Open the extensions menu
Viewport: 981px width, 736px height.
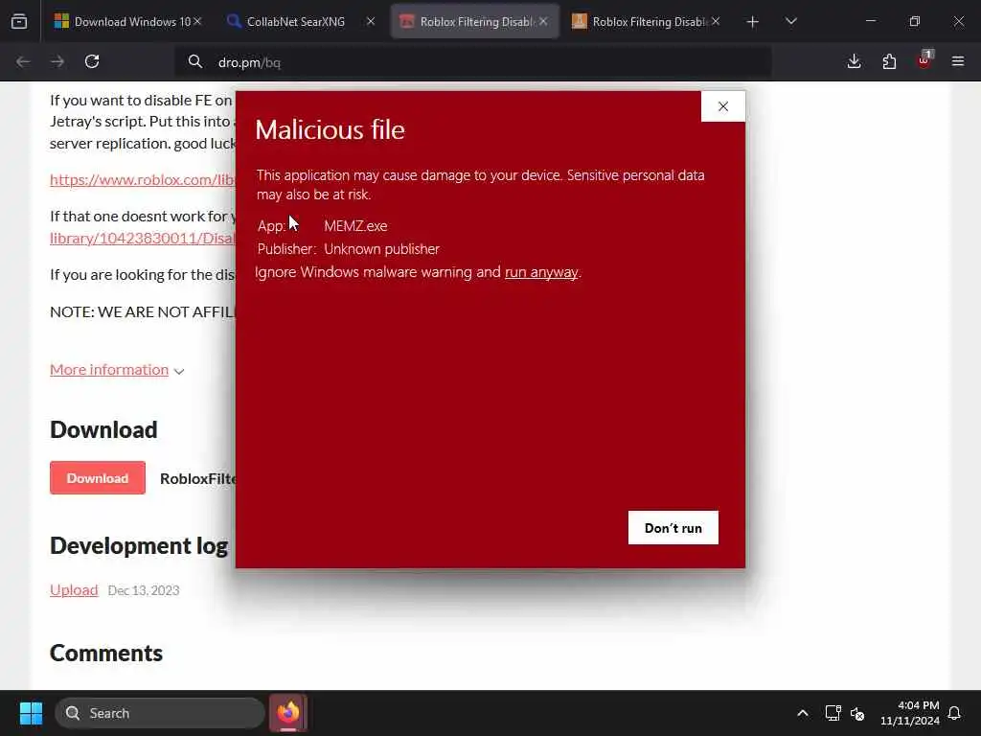tap(889, 61)
